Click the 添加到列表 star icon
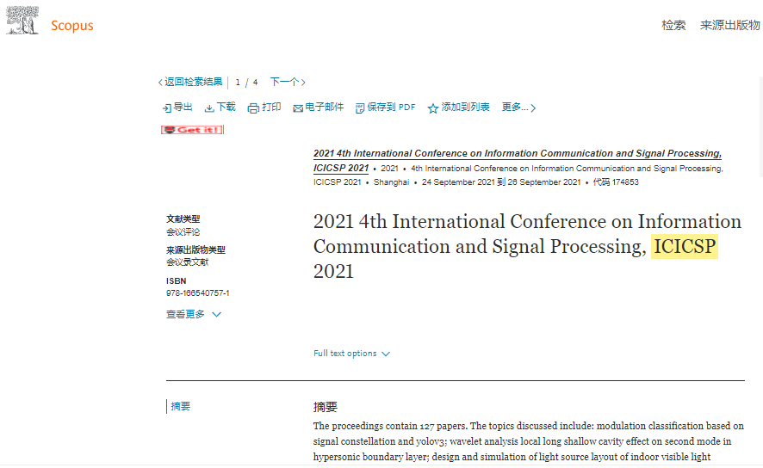The image size is (763, 468). coord(432,108)
